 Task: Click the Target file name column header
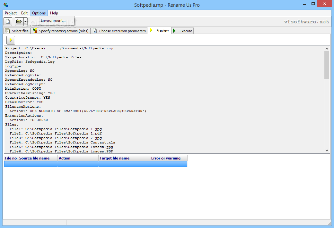click(x=124, y=158)
